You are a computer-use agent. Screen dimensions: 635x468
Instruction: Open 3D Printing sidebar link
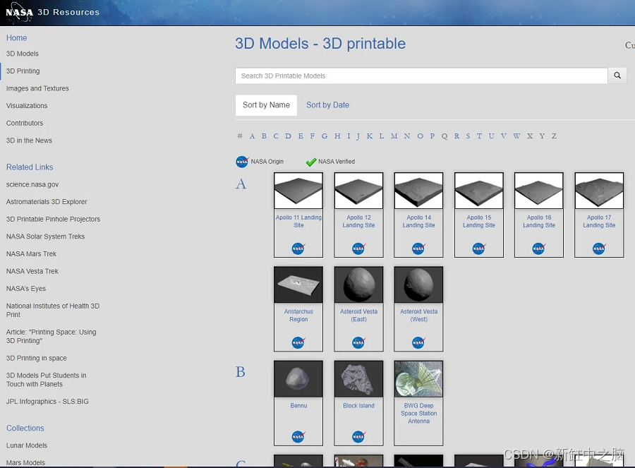[23, 71]
